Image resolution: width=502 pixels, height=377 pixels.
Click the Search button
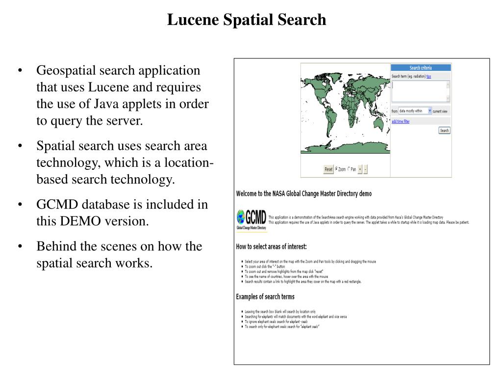coord(444,131)
